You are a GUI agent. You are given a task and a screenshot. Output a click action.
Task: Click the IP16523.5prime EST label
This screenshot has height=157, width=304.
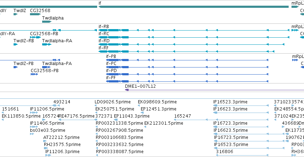click(x=231, y=145)
